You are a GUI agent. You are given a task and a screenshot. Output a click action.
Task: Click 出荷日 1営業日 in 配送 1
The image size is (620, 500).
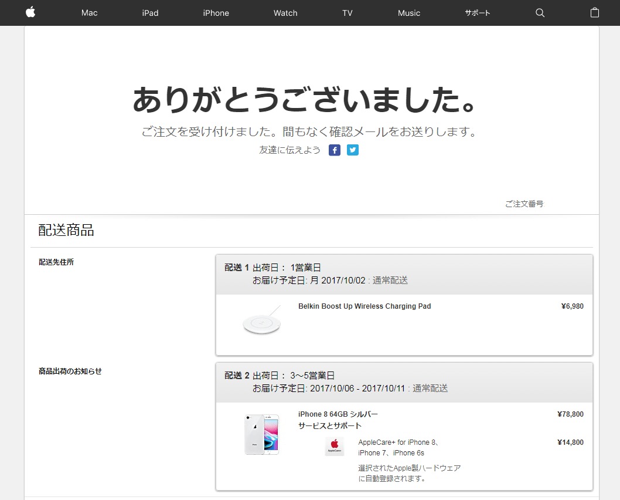(287, 268)
